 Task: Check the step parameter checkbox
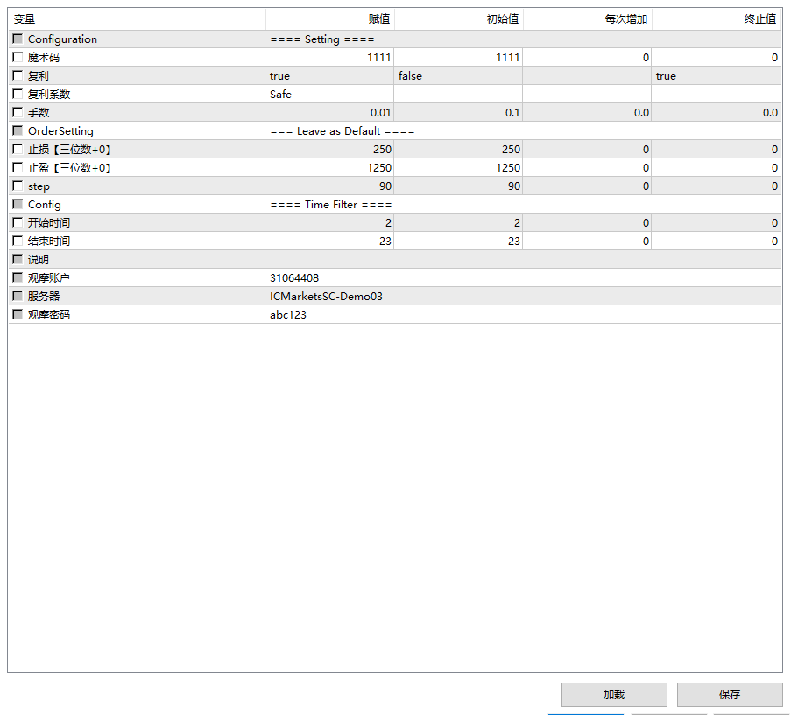pyautogui.click(x=17, y=186)
